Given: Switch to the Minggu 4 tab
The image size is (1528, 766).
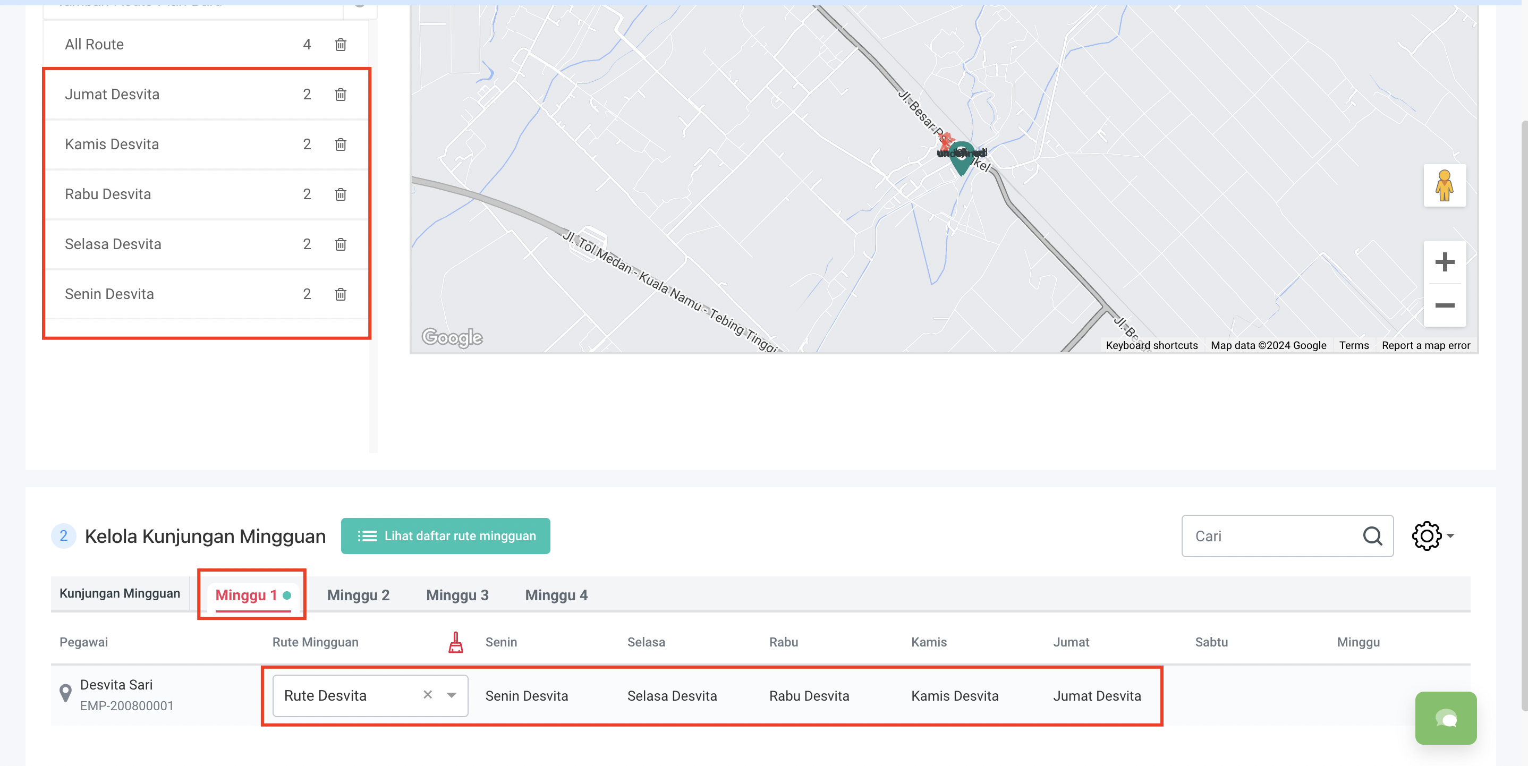Looking at the screenshot, I should (556, 595).
